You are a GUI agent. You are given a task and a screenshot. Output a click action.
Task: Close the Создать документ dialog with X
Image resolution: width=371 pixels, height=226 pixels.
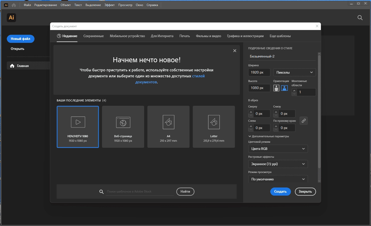click(317, 26)
